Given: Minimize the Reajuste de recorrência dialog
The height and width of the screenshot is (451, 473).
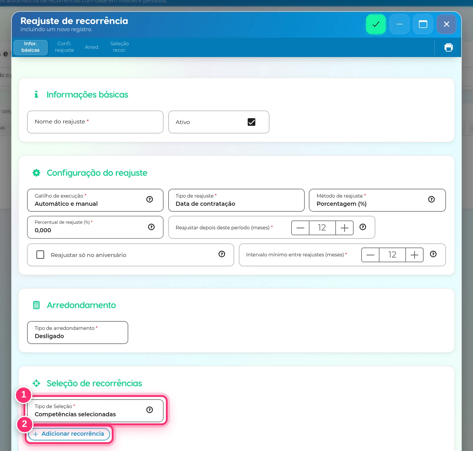Looking at the screenshot, I should coord(399,24).
